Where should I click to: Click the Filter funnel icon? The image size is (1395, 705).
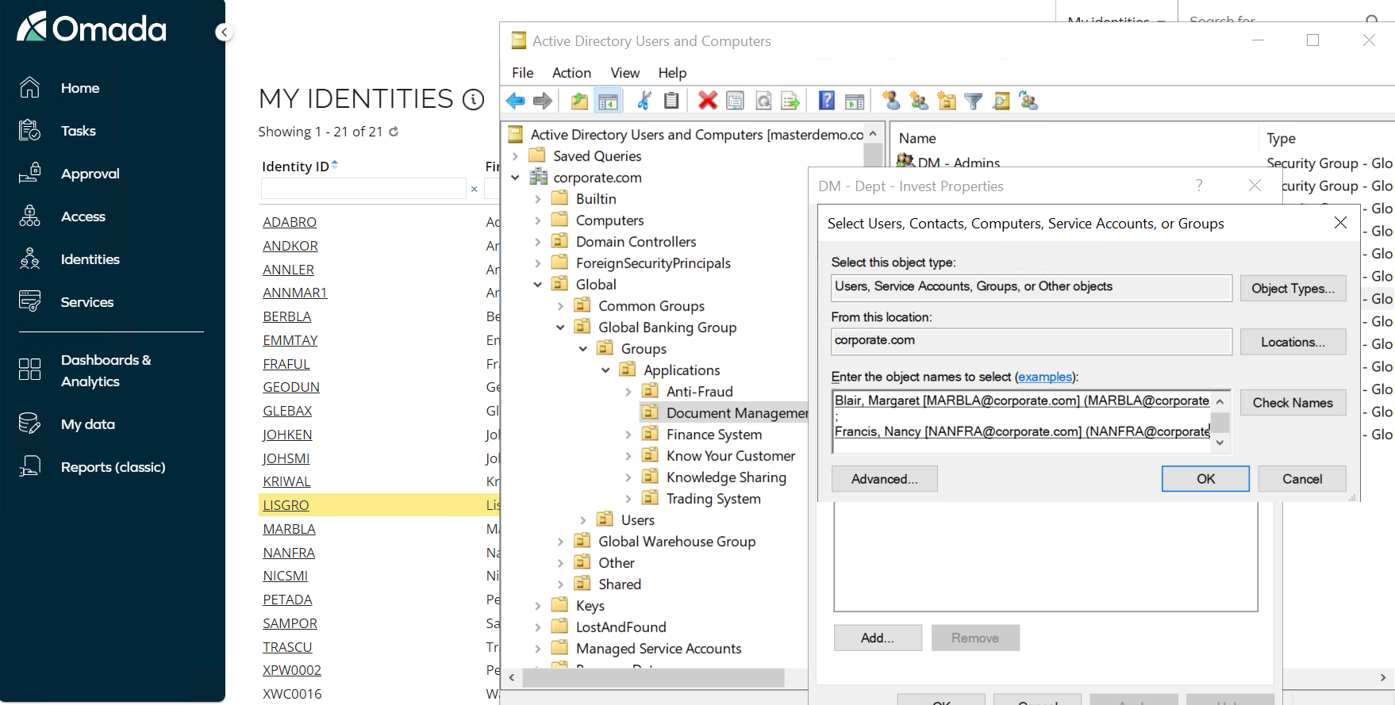[974, 101]
